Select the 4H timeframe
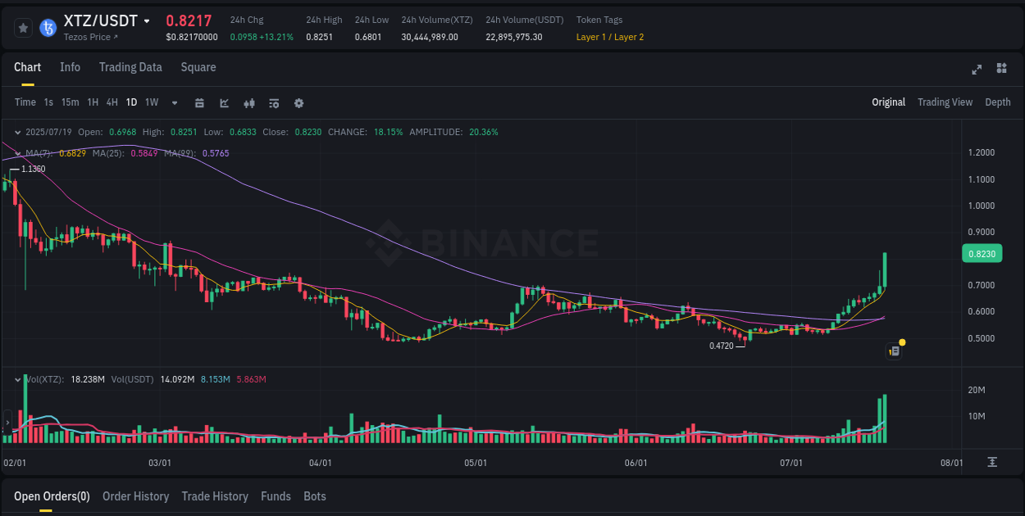 pyautogui.click(x=112, y=102)
